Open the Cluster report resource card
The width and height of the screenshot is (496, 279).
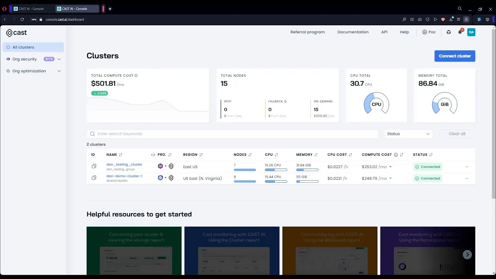[x=232, y=251]
